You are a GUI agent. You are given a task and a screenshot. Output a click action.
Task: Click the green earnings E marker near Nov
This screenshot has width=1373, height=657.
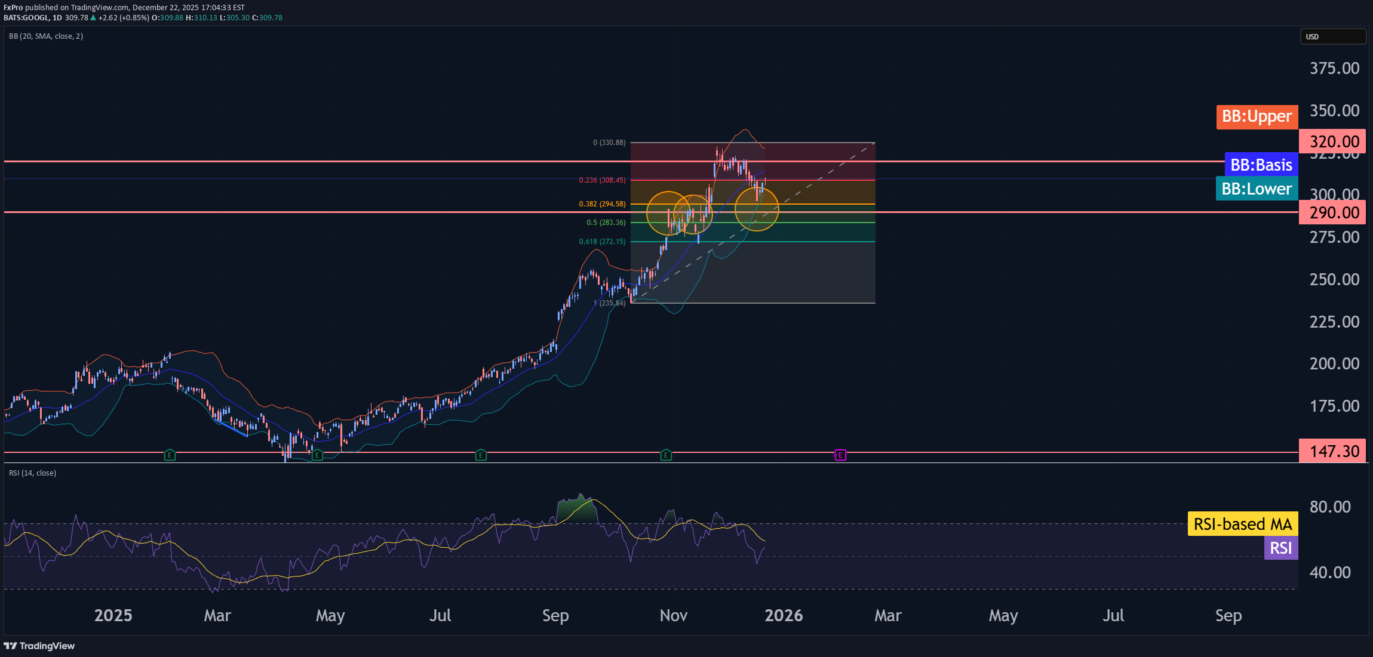click(666, 455)
